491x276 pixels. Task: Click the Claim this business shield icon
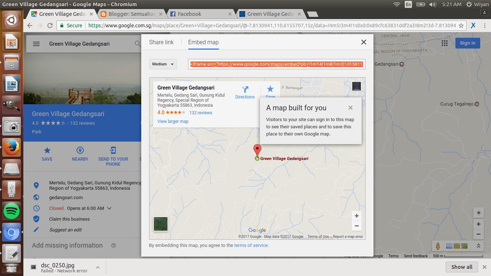coord(36,219)
